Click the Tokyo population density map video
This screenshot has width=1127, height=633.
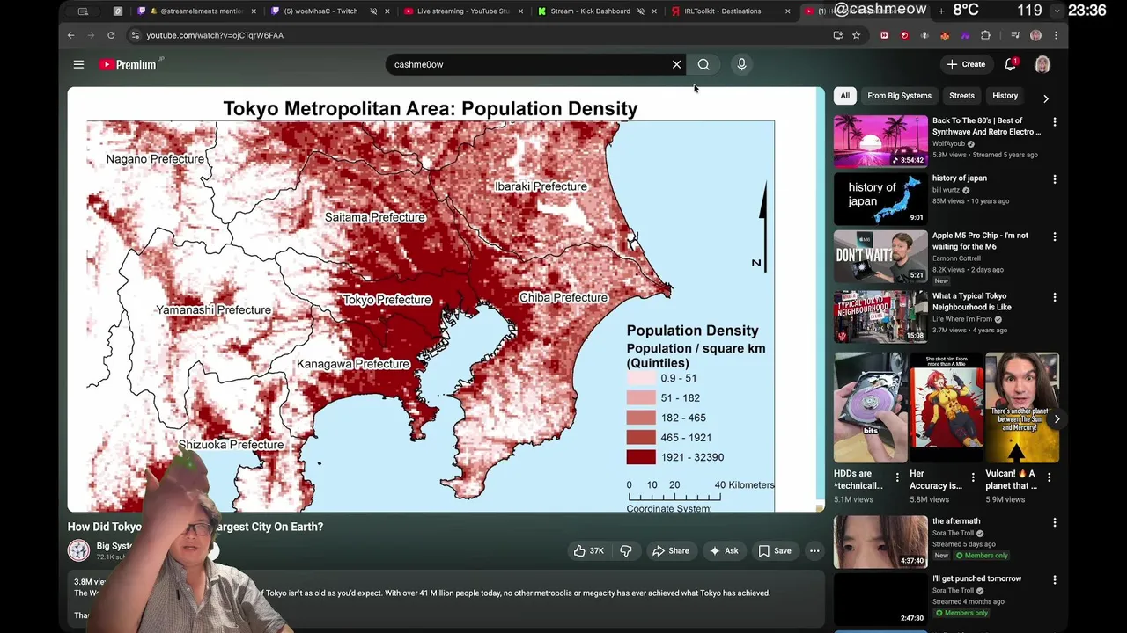pos(446,299)
